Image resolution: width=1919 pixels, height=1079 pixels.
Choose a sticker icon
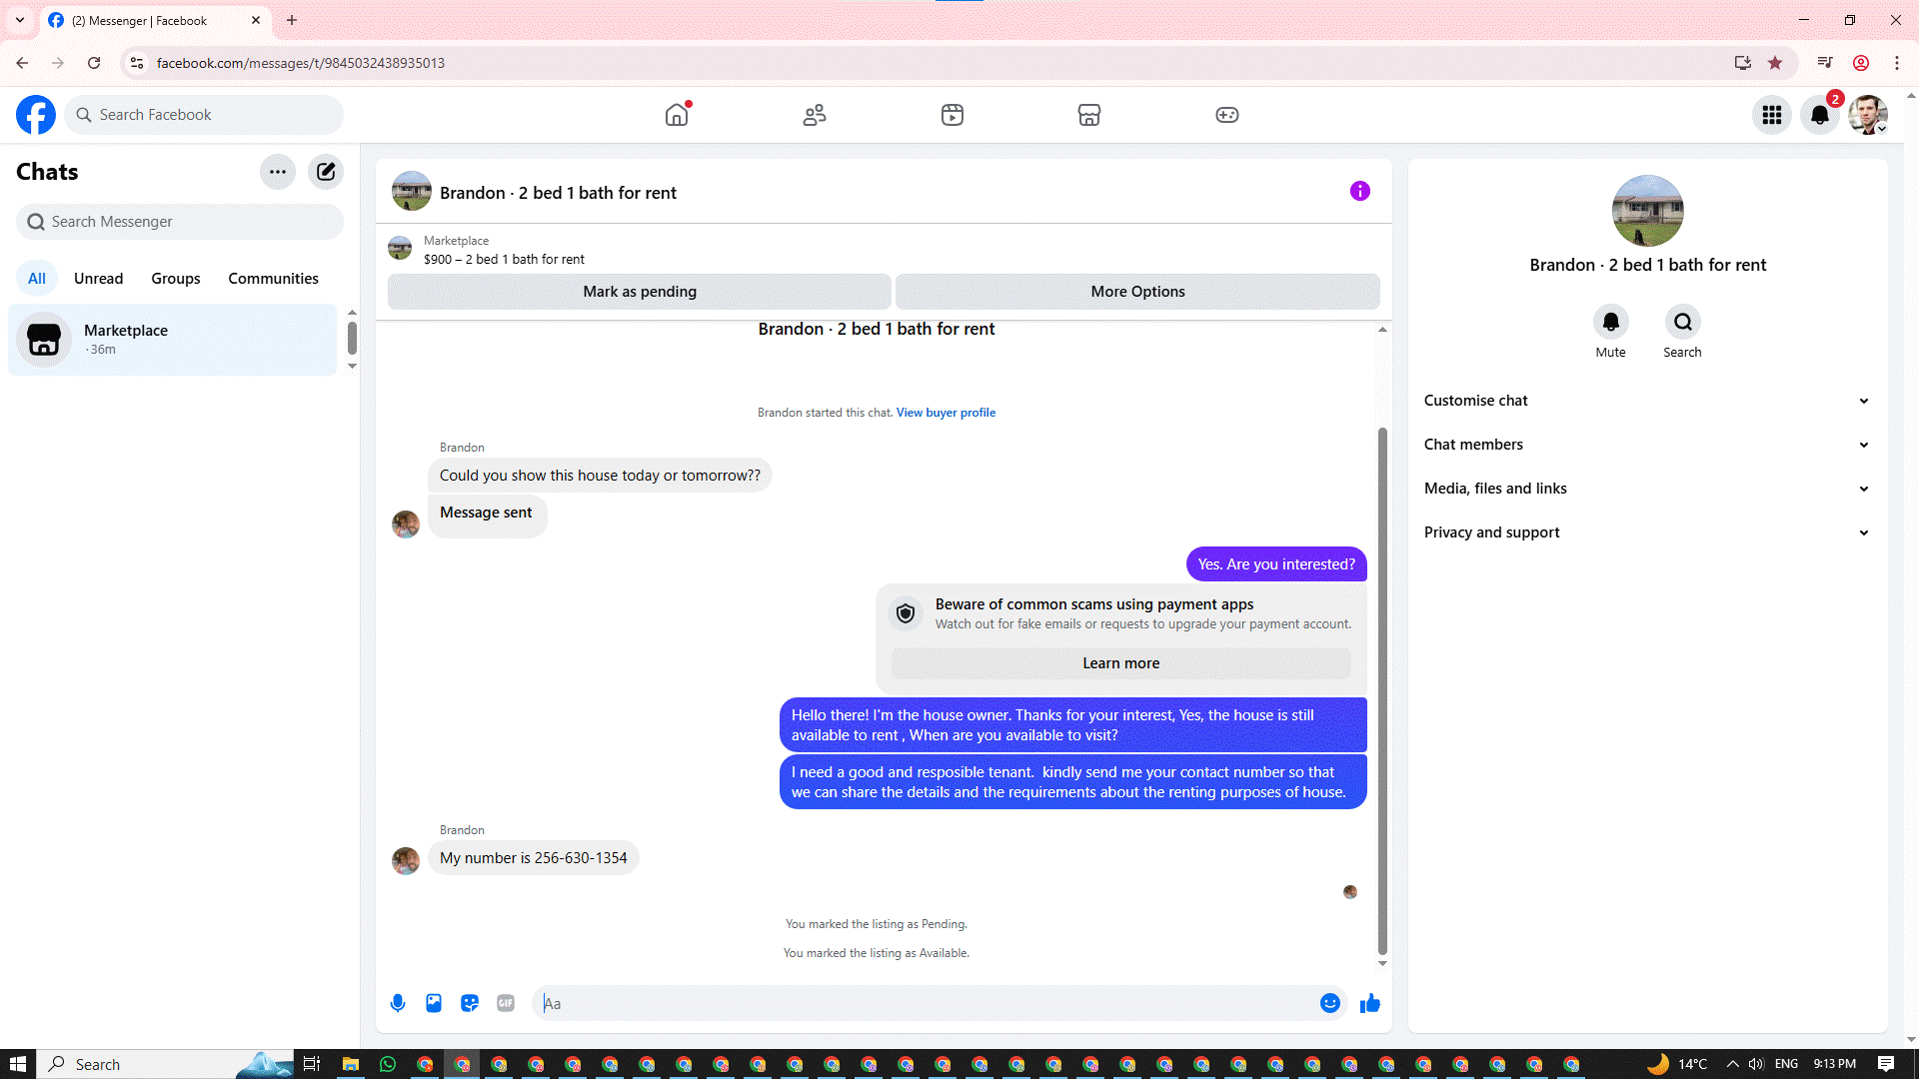[x=470, y=1003]
